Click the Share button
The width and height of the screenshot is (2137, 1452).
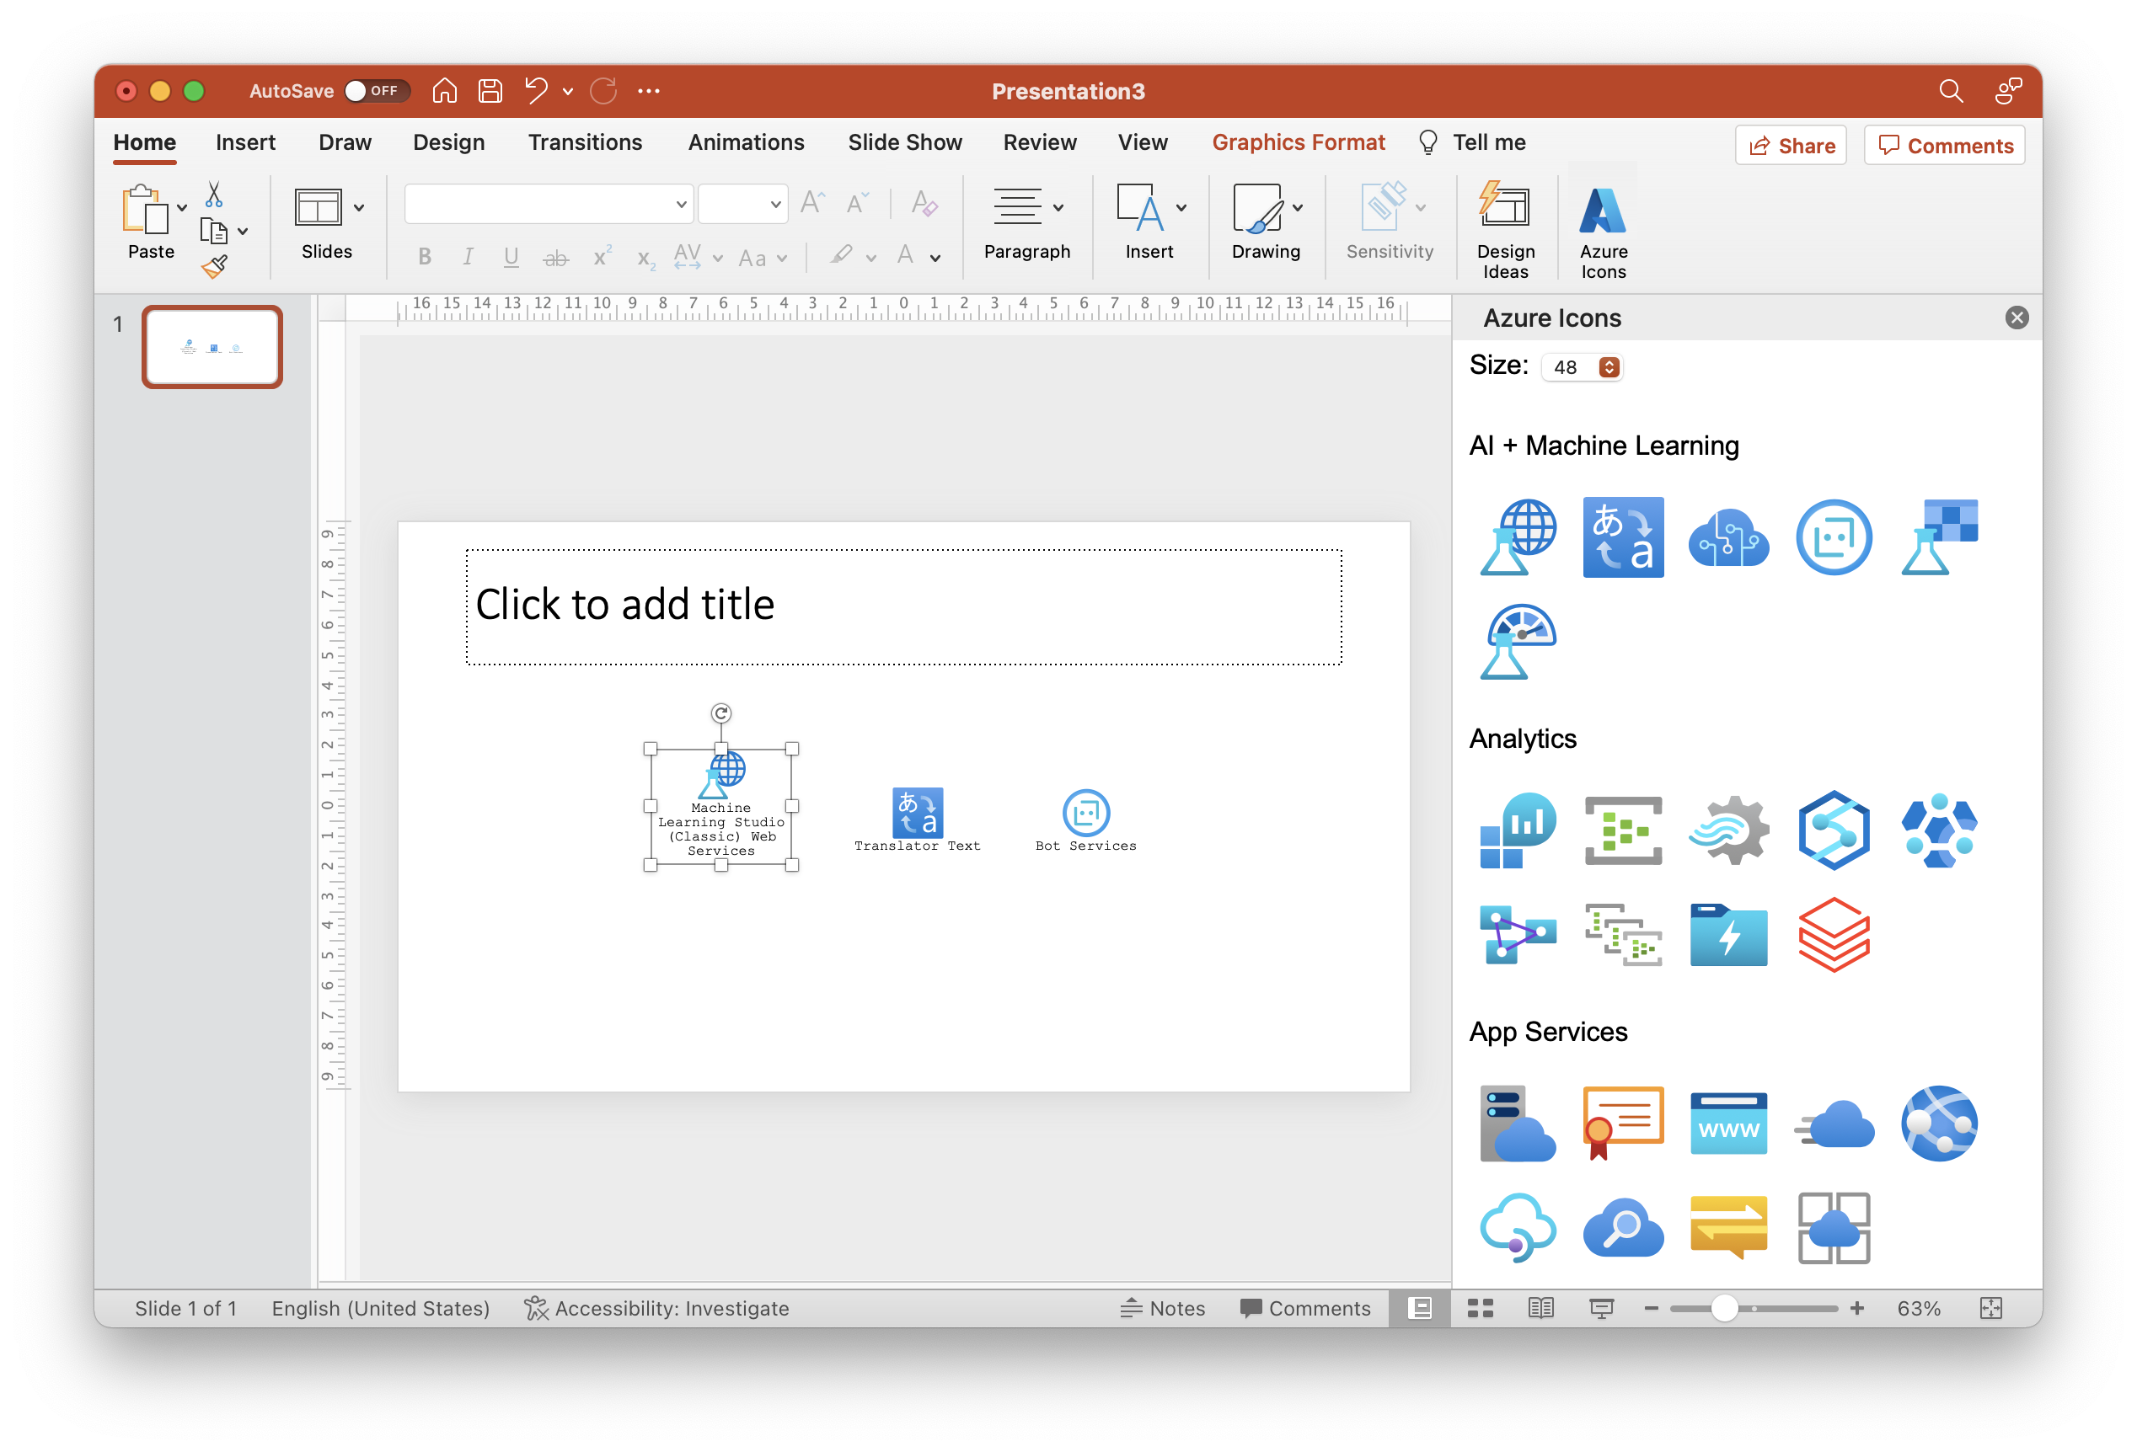(x=1790, y=145)
